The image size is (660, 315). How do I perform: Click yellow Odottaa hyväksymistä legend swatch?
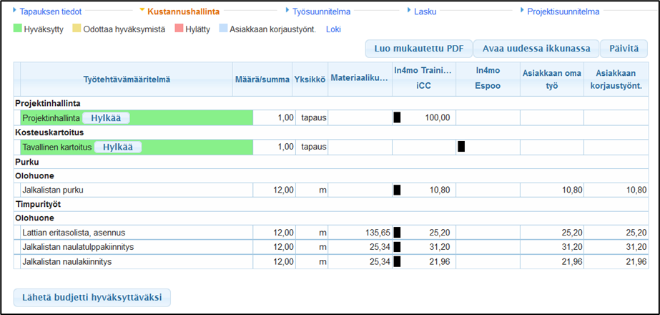[x=77, y=29]
